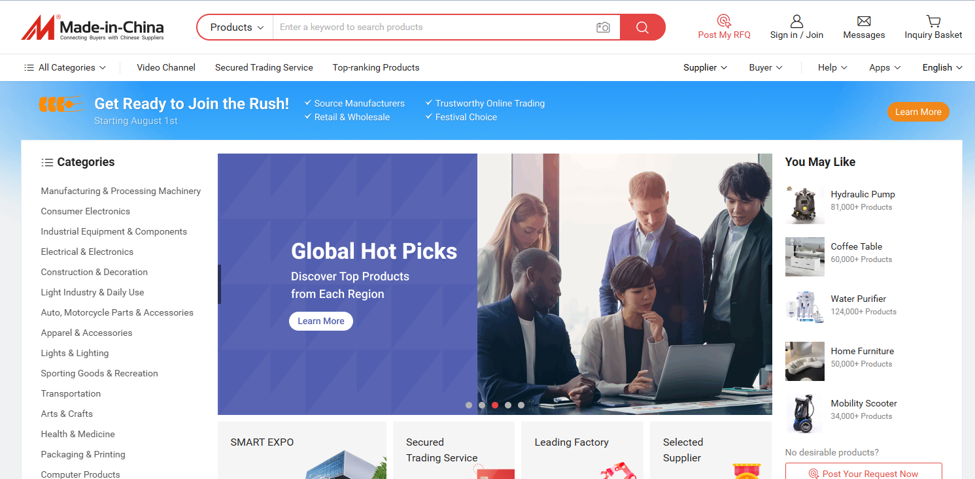This screenshot has height=479, width=975.
Task: Click the Hydraulic Pump product title
Action: pos(863,194)
